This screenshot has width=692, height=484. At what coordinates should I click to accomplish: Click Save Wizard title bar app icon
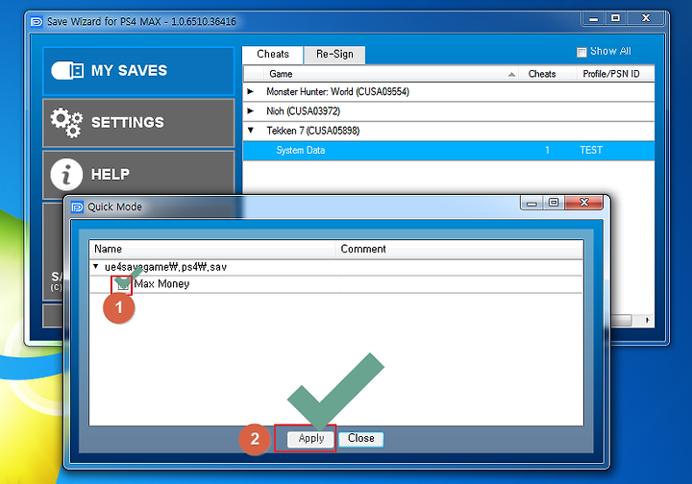[37, 21]
